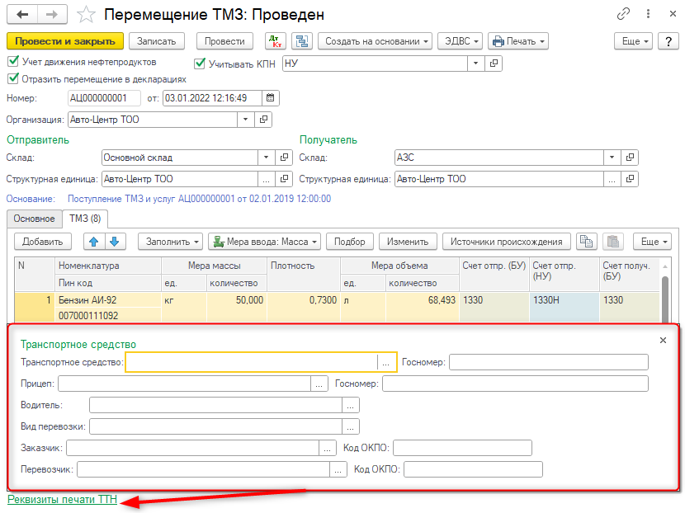Open Мера ввода: Масса dropdown
Image resolution: width=685 pixels, height=513 pixels.
point(266,242)
